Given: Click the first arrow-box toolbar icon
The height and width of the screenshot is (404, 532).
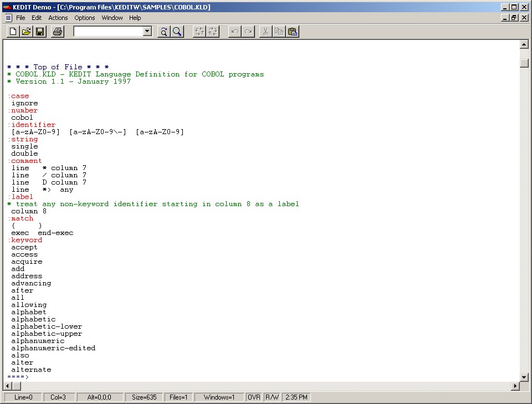Looking at the screenshot, I should pos(199,32).
